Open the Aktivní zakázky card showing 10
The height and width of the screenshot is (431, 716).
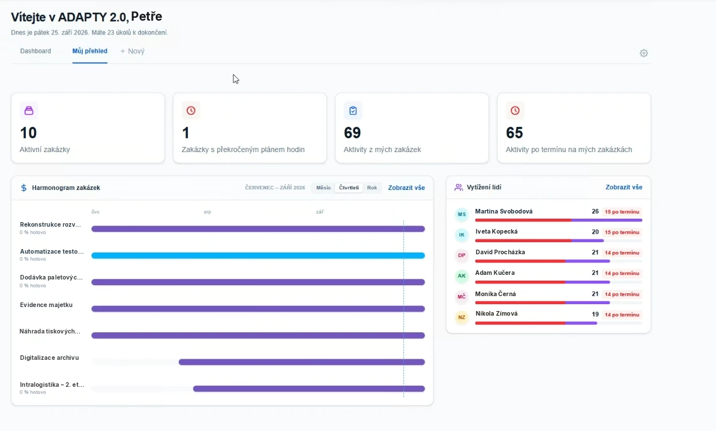click(88, 128)
